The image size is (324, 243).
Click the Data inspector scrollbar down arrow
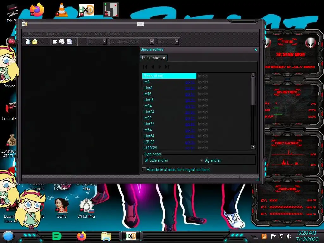click(253, 147)
